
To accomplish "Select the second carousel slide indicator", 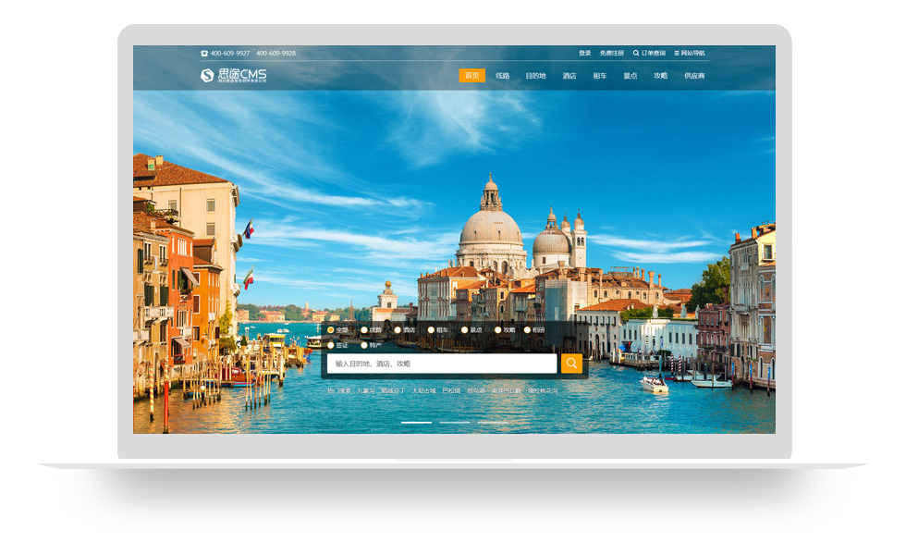I will pyautogui.click(x=454, y=423).
